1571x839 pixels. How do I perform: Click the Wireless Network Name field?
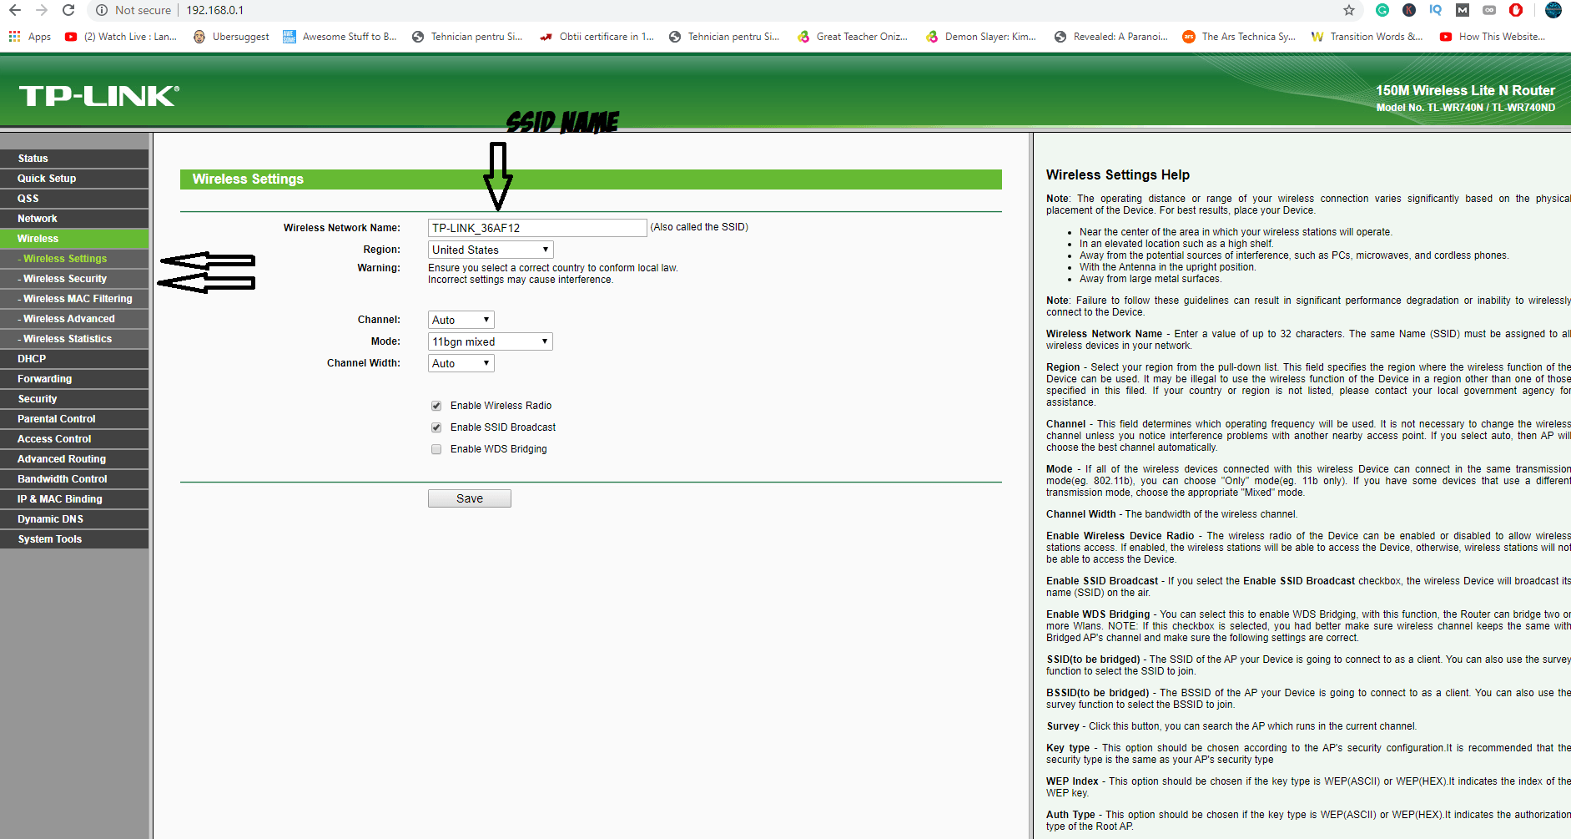tap(537, 228)
